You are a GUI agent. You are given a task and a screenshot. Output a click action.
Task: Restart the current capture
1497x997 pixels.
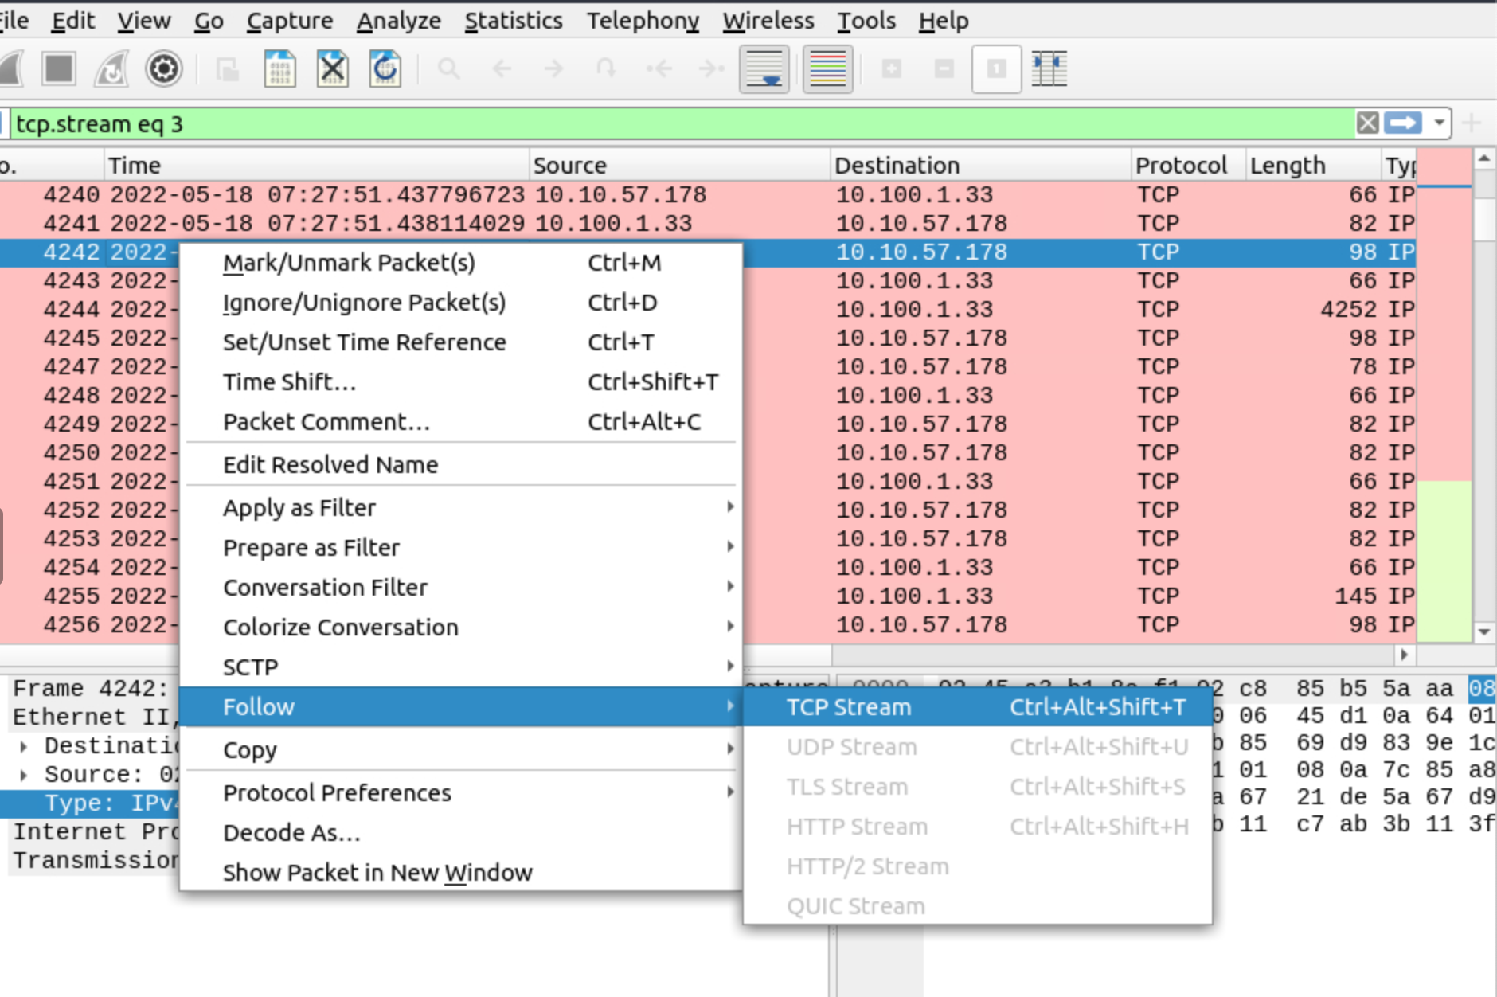click(x=111, y=68)
